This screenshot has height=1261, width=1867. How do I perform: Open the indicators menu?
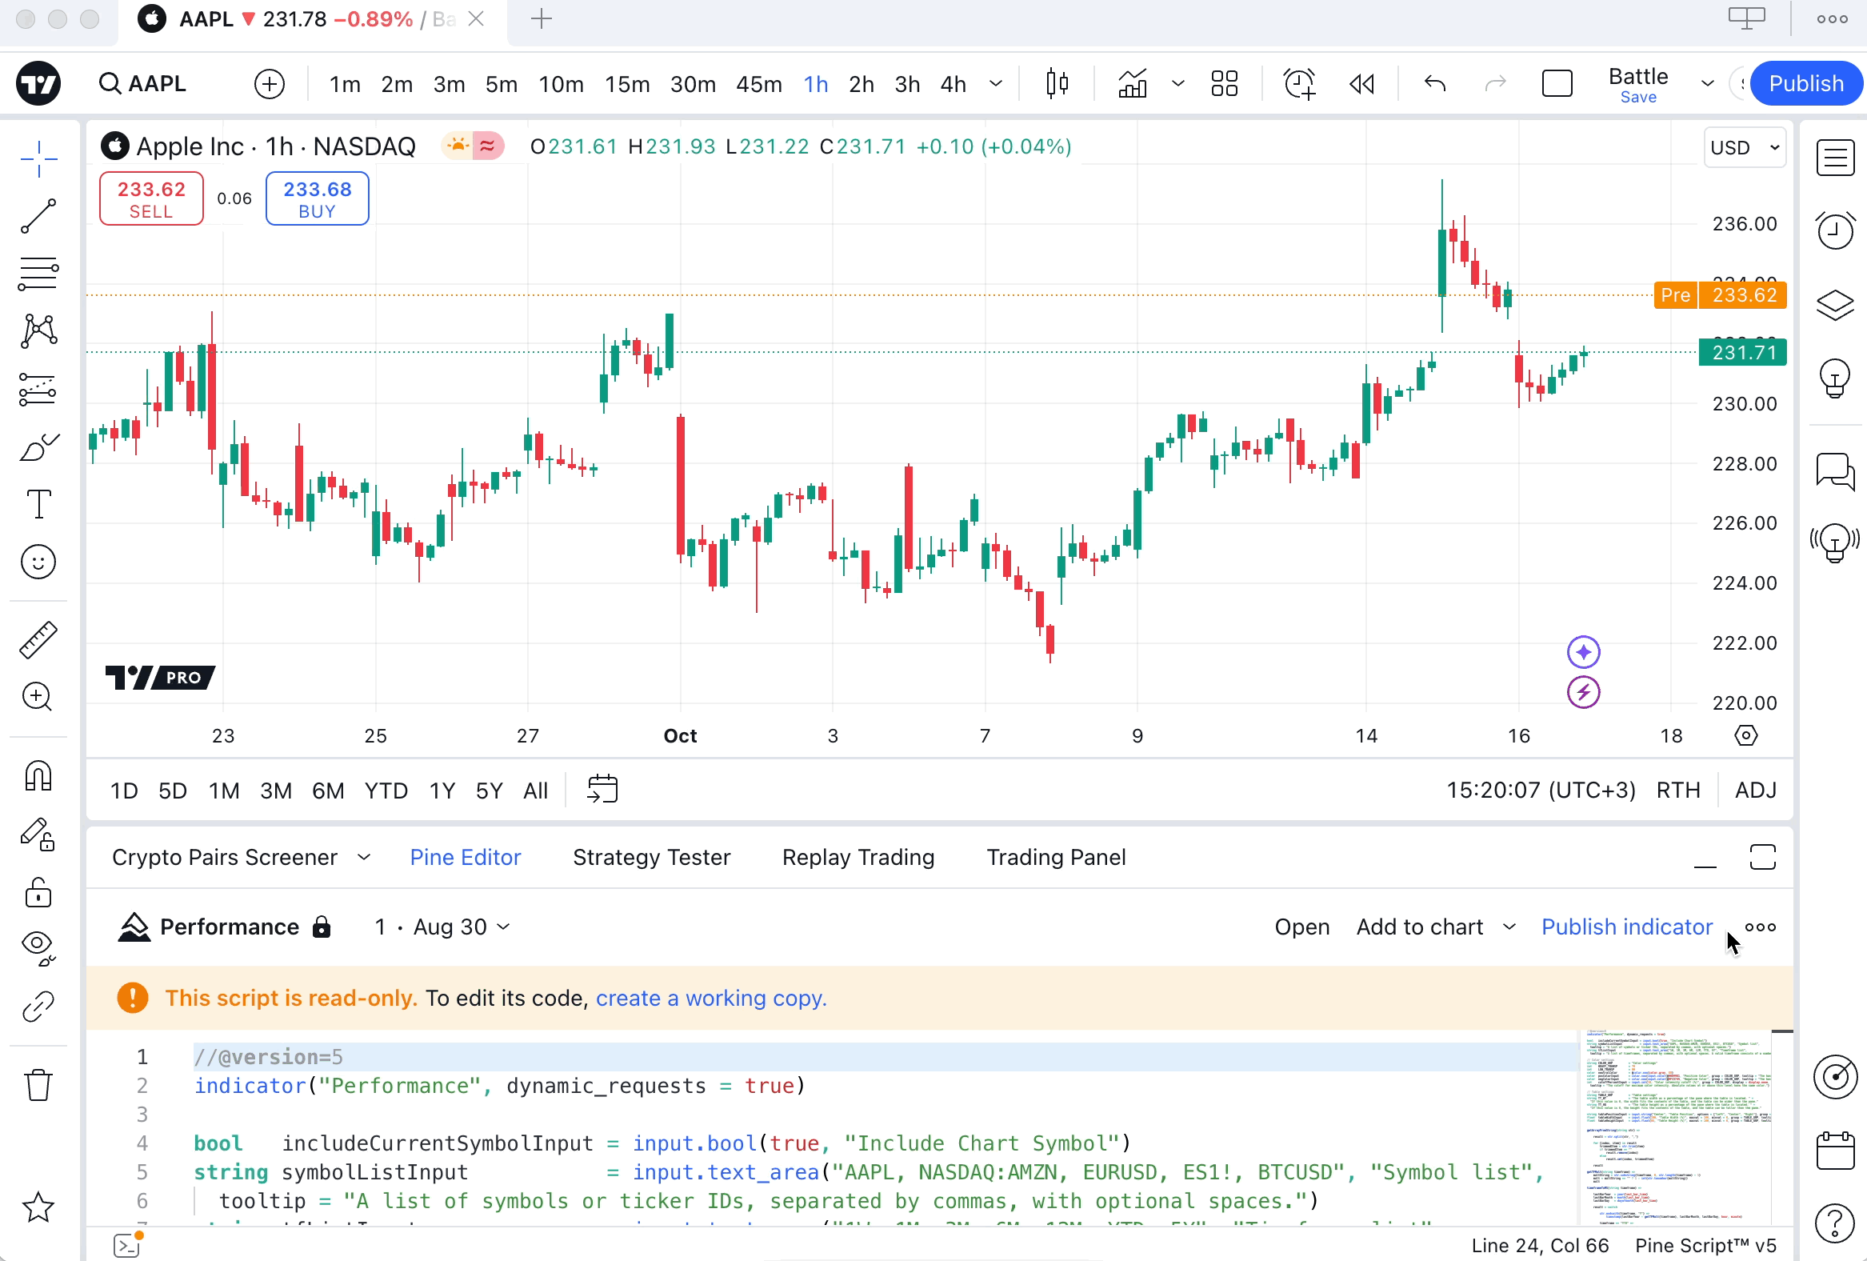point(1133,83)
